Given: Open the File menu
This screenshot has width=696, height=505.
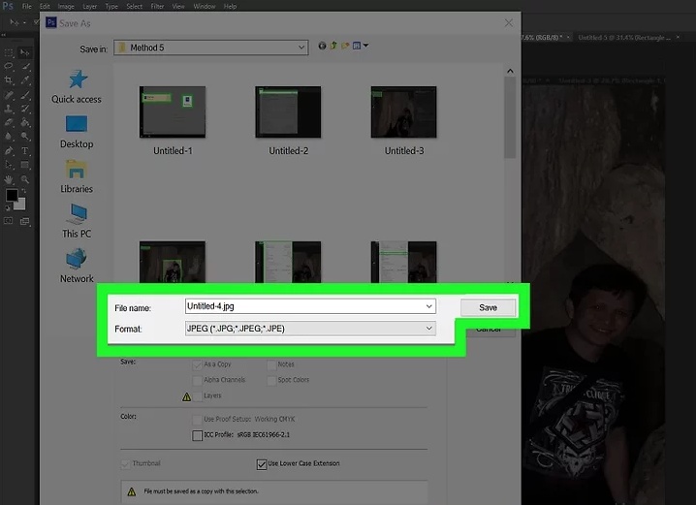Looking at the screenshot, I should [27, 6].
